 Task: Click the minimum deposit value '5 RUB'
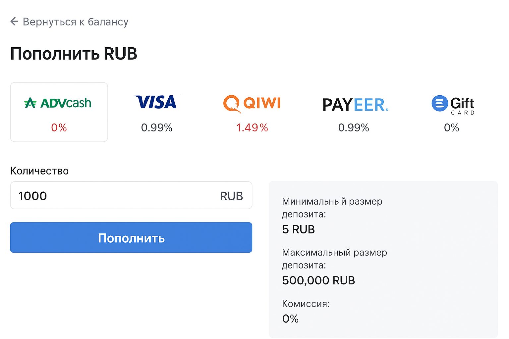coord(298,229)
